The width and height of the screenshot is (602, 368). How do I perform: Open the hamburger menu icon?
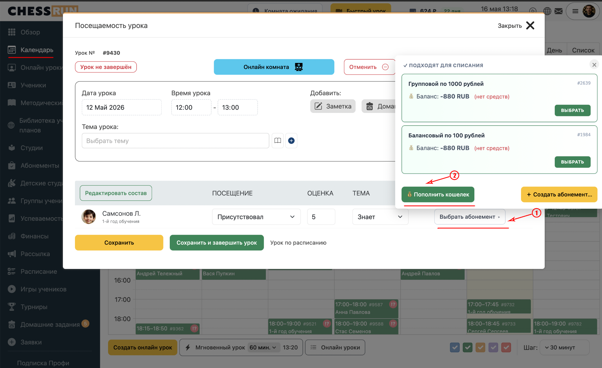(575, 11)
